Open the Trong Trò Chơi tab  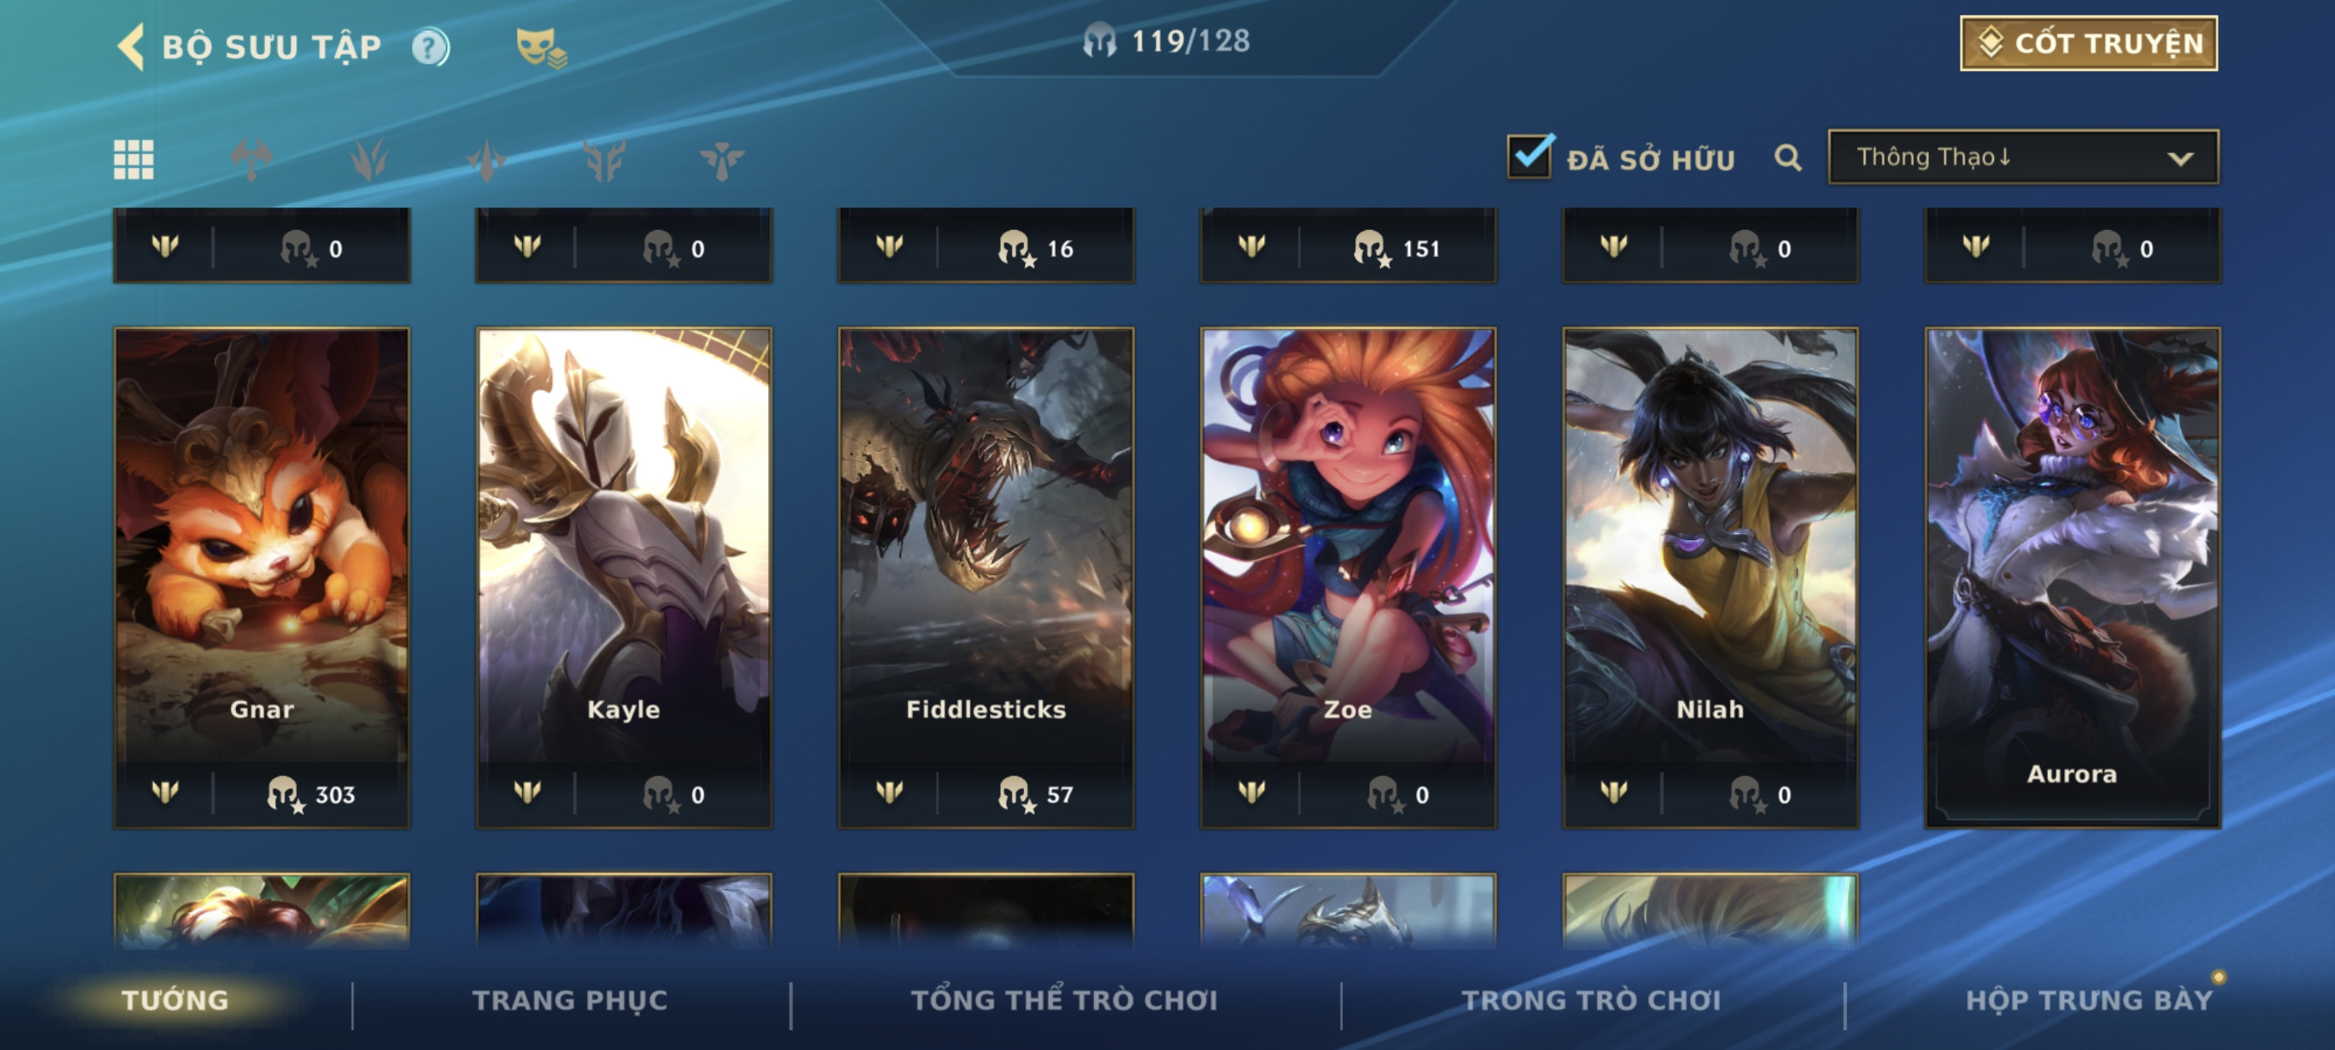point(1591,1000)
